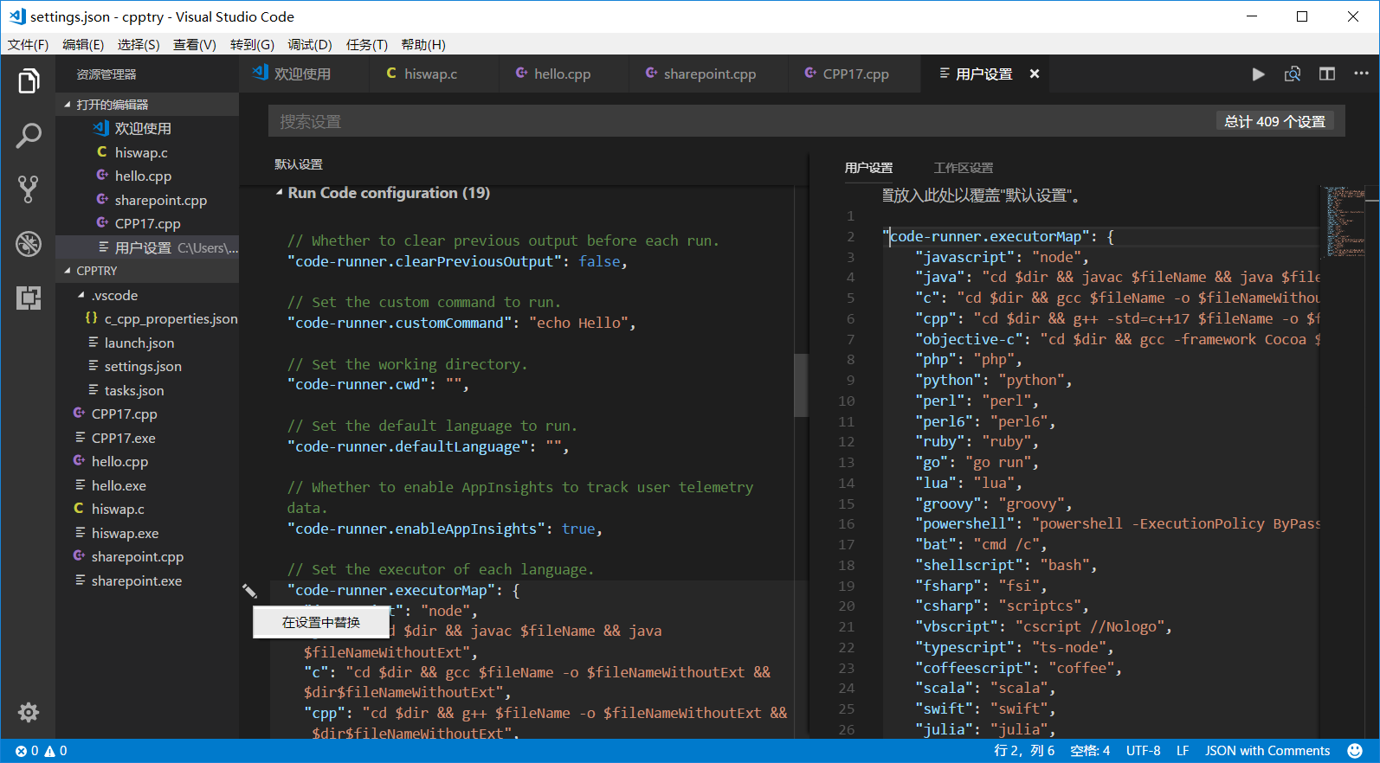This screenshot has width=1380, height=763.
Task: Switch to the 欢迎使用 tab
Action: (x=303, y=74)
